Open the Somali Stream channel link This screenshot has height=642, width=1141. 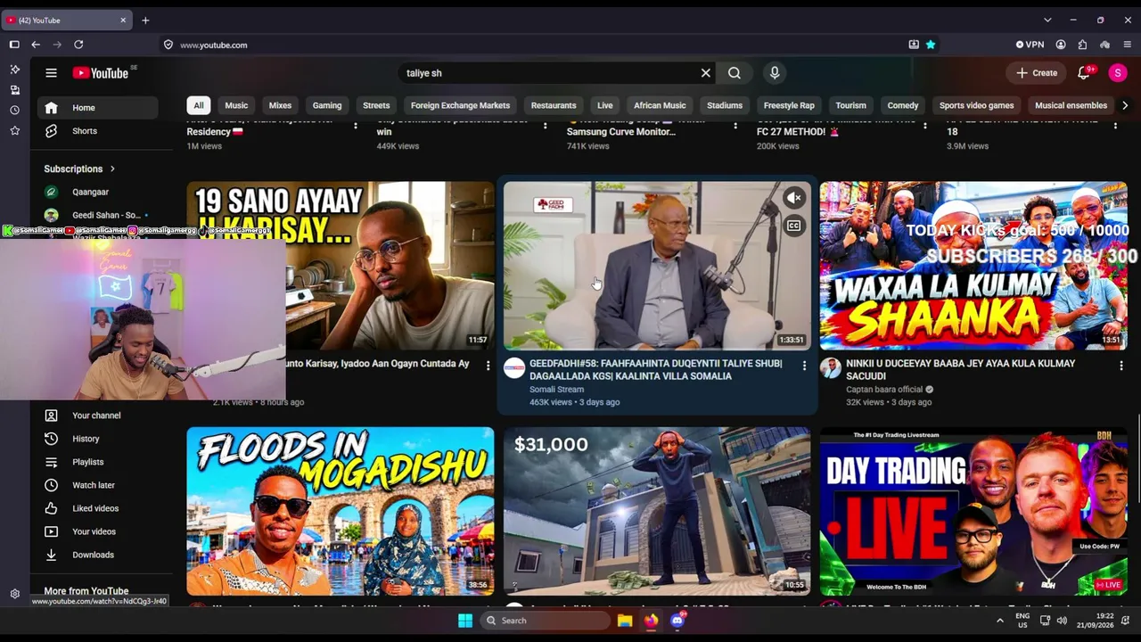(x=556, y=390)
